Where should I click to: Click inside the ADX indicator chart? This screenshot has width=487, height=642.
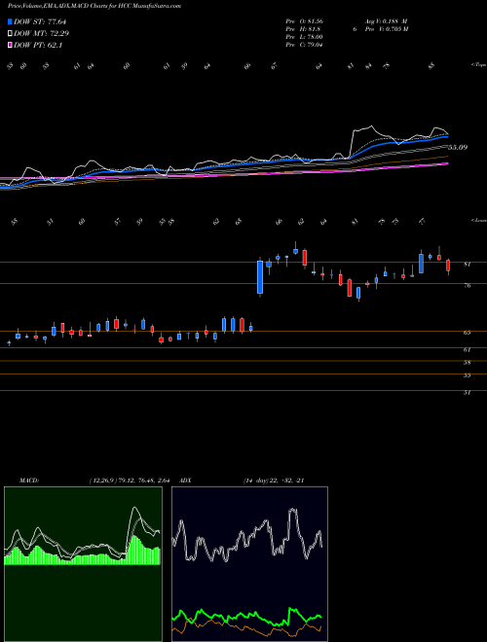(249, 564)
